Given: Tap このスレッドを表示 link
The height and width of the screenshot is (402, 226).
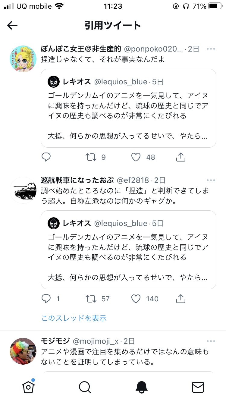Looking at the screenshot, I should click(x=74, y=318).
